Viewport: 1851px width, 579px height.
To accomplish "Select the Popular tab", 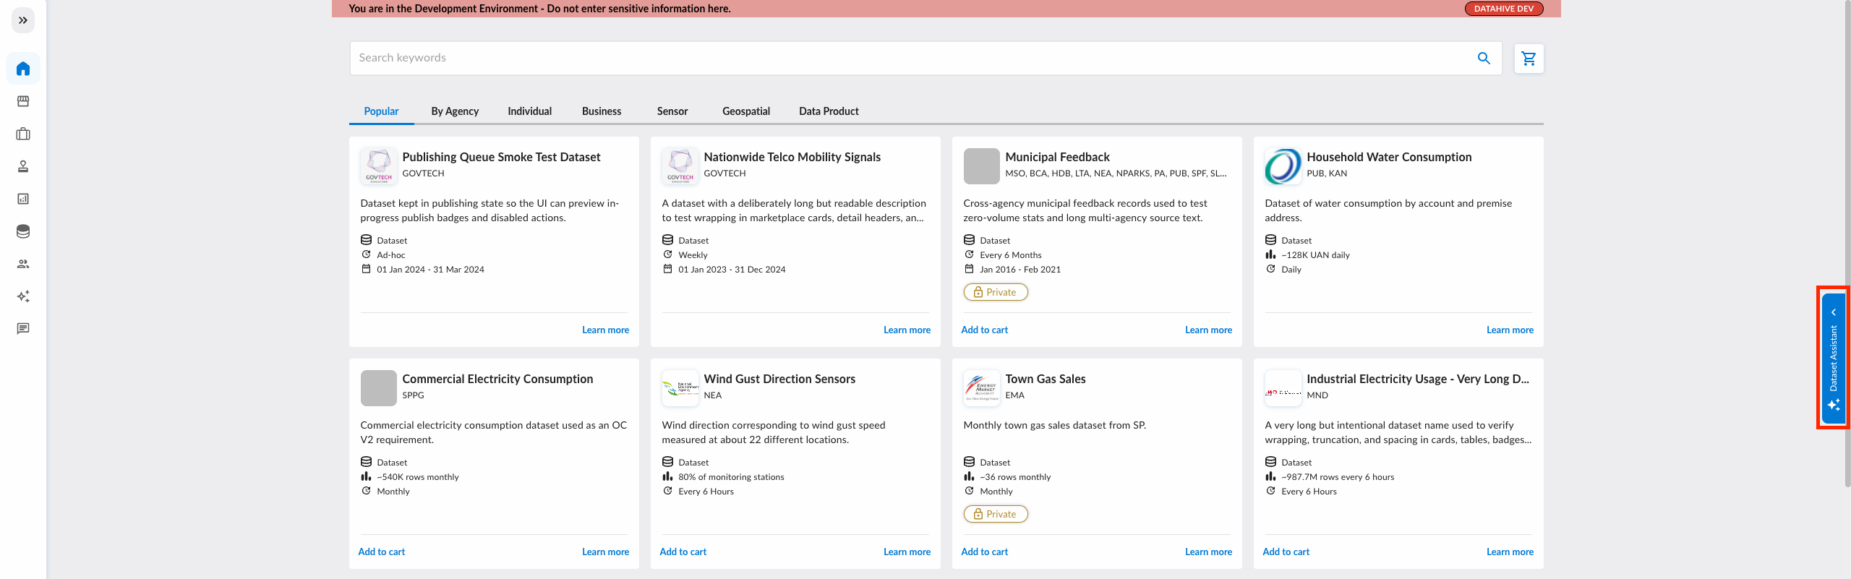I will click(x=381, y=111).
